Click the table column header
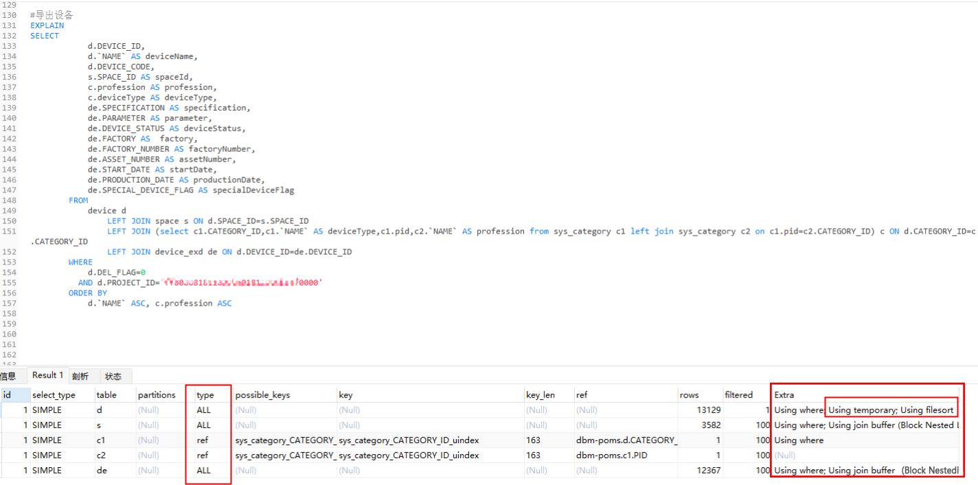The image size is (978, 485). pyautogui.click(x=115, y=395)
